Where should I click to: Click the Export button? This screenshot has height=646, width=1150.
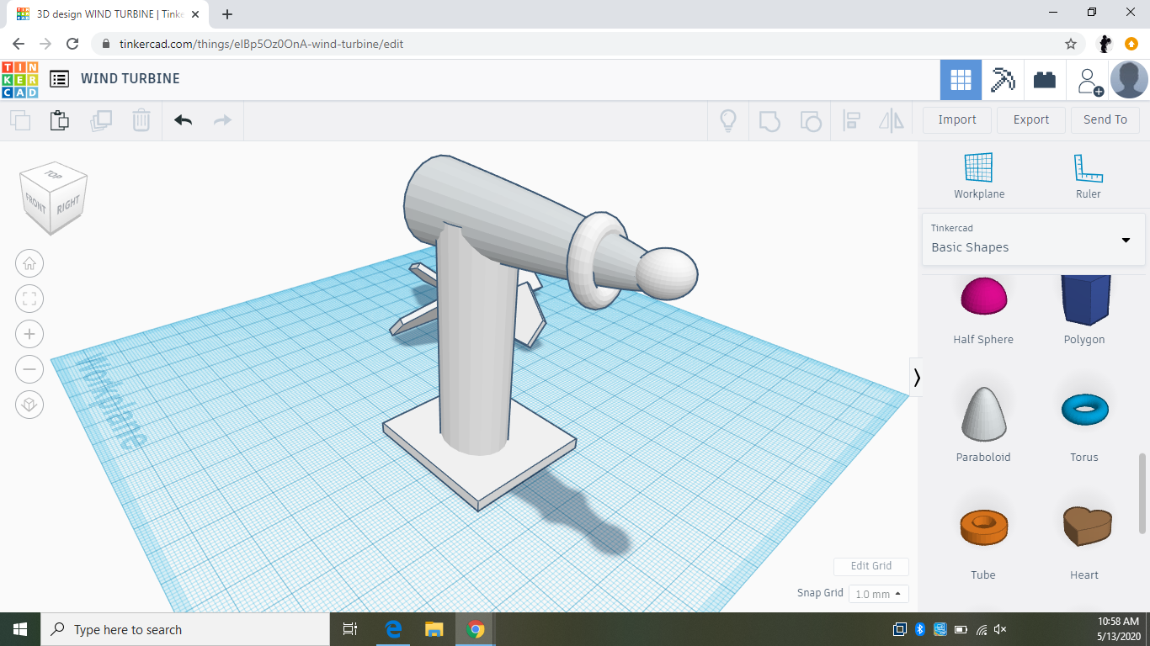1030,119
